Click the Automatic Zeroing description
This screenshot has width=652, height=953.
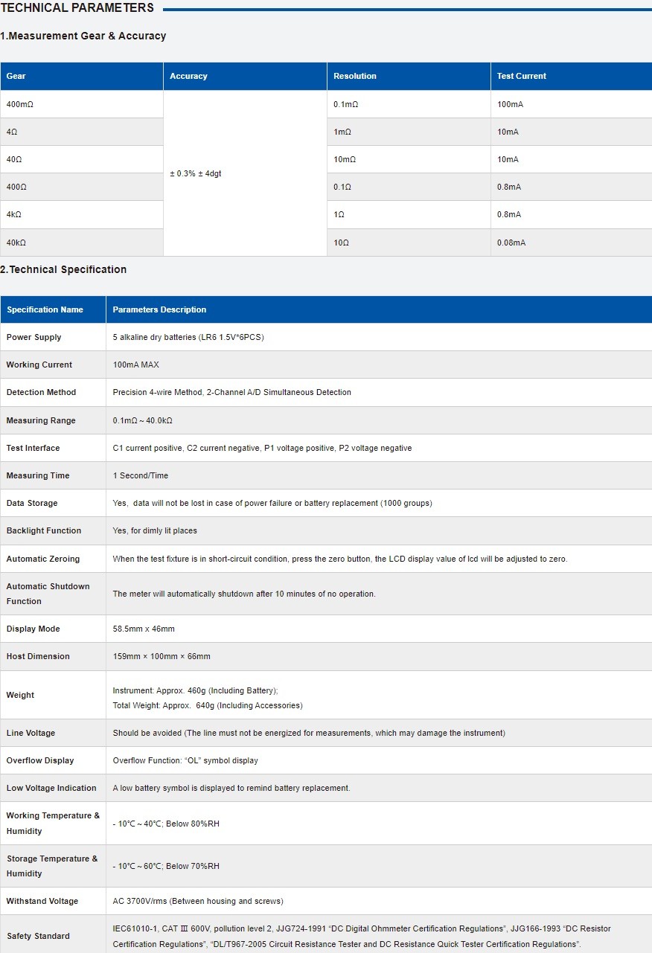coord(340,559)
